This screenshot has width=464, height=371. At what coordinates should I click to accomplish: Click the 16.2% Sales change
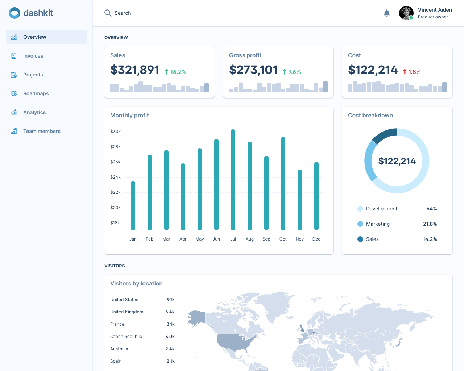pyautogui.click(x=178, y=72)
